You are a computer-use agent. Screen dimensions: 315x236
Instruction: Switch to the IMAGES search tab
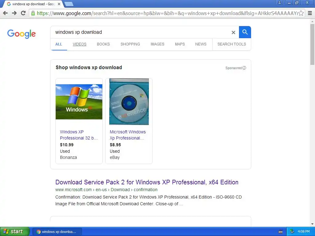tap(157, 44)
